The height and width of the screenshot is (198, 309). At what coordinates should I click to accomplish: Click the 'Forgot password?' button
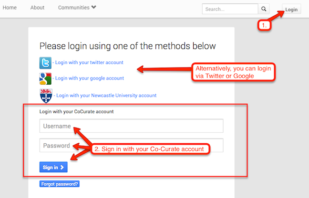click(60, 184)
